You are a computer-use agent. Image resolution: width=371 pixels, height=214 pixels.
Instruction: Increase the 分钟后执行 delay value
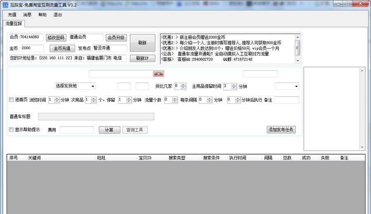coord(238,99)
